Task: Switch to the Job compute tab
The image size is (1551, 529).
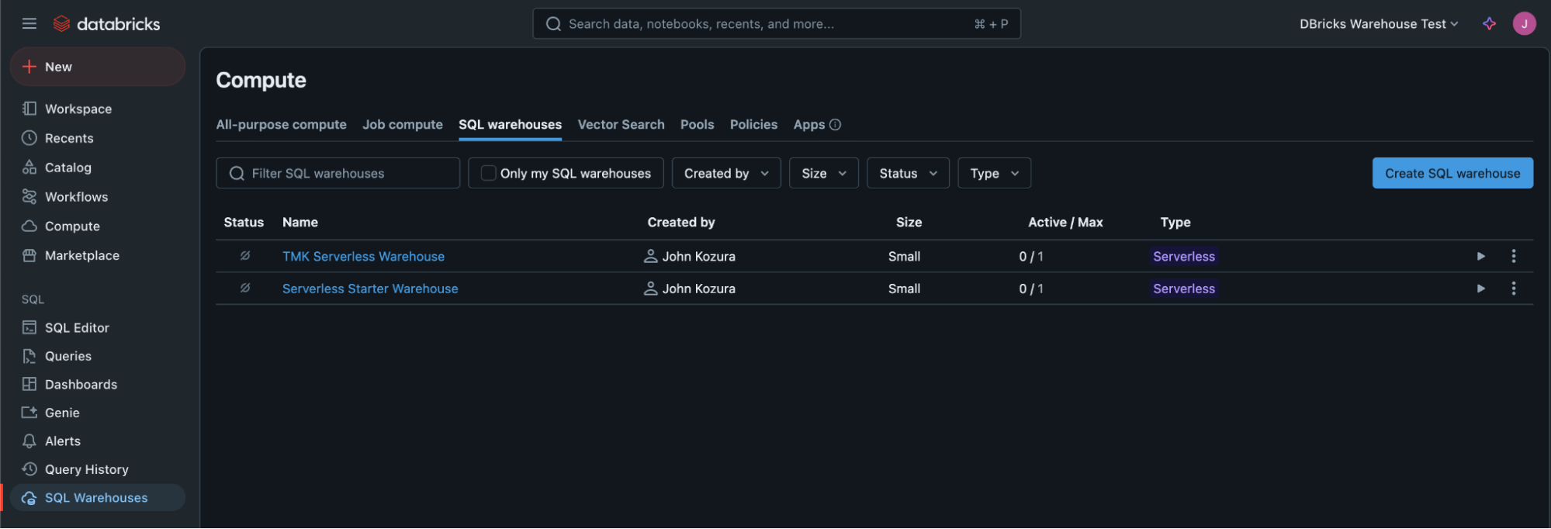Action: click(x=402, y=125)
